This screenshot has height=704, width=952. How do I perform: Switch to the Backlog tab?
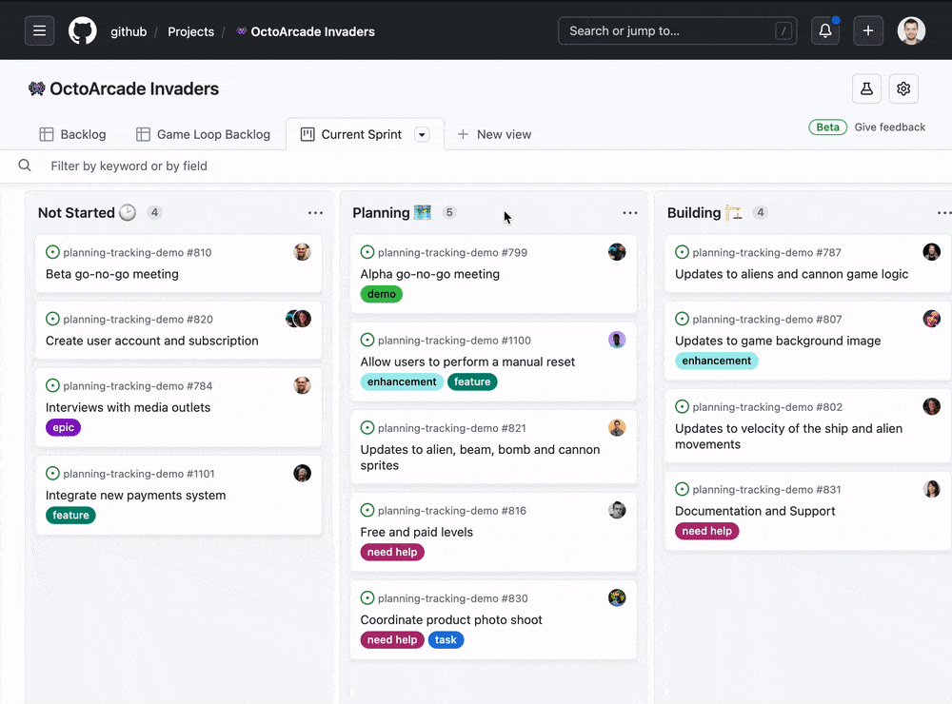click(x=73, y=134)
